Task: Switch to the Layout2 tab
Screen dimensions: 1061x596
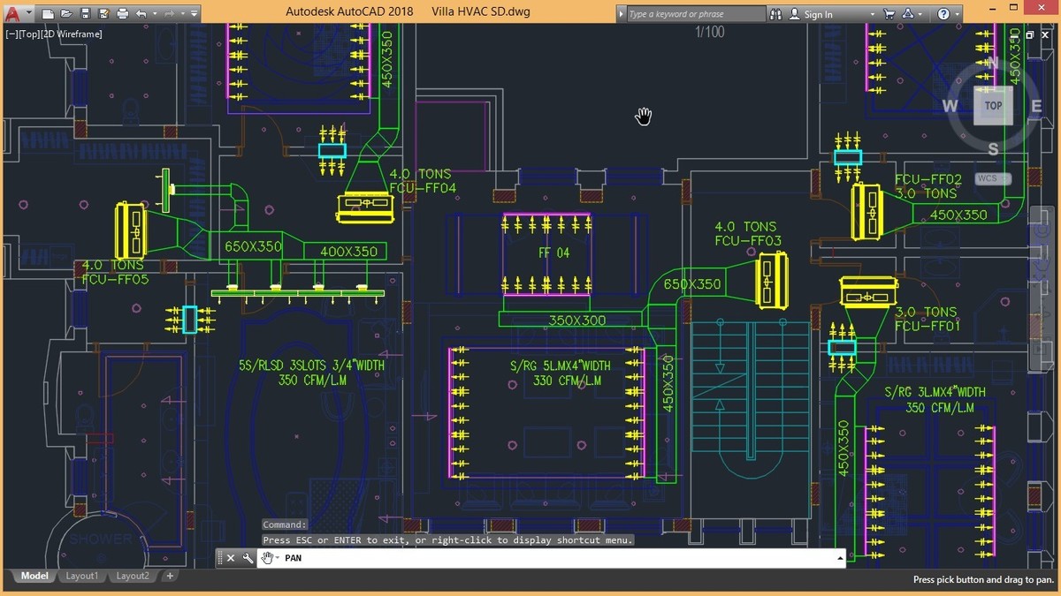Action: pos(133,576)
